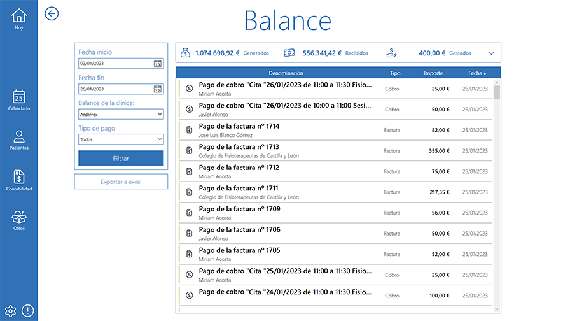Click the back arrow icon
The image size is (570, 321).
coord(52,14)
